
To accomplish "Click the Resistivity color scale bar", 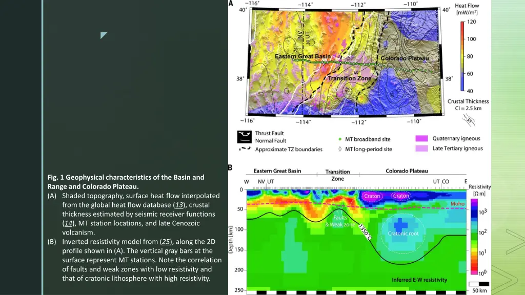I will (x=474, y=237).
